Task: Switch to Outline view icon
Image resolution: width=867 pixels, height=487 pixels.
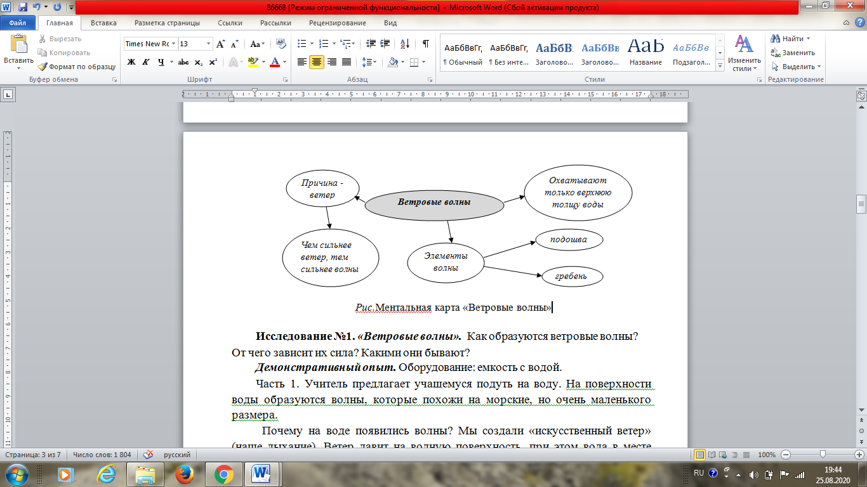Action: [733, 455]
